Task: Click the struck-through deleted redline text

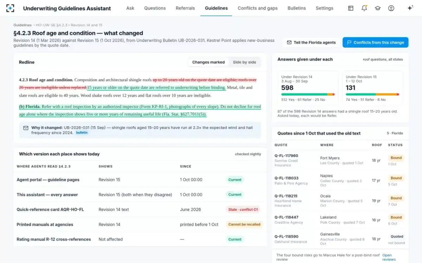Action: (138, 83)
